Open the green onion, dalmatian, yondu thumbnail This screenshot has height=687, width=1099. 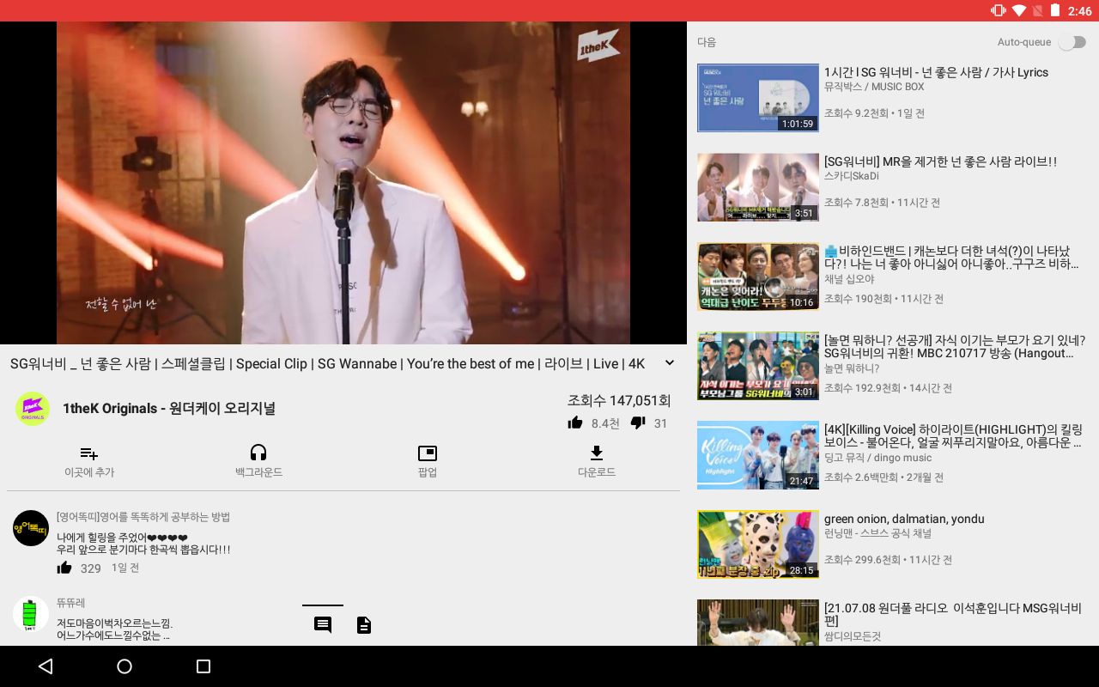tap(758, 544)
